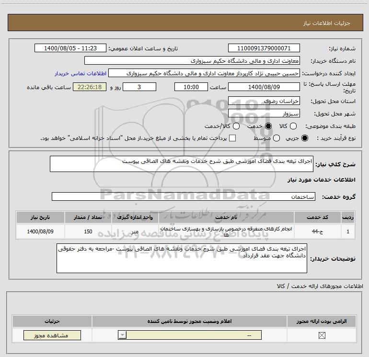Toggle the اسناد خزانه اسلامی payment checkbox
Screen dimensions: 369x357
[232, 138]
